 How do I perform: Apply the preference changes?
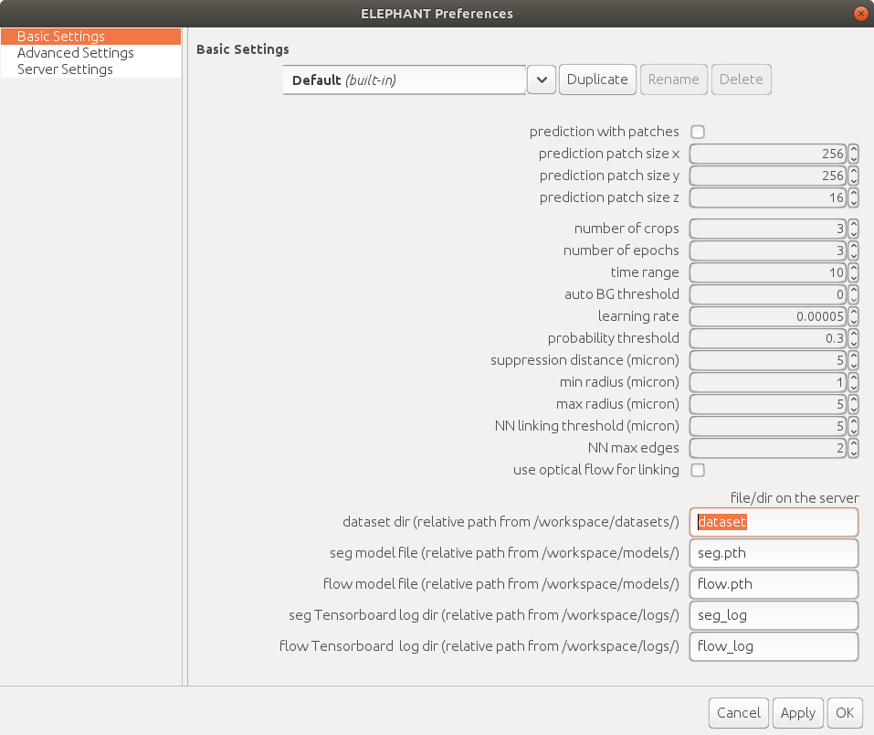pyautogui.click(x=797, y=713)
